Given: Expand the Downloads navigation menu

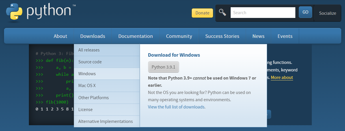Looking at the screenshot, I should pyautogui.click(x=93, y=36).
